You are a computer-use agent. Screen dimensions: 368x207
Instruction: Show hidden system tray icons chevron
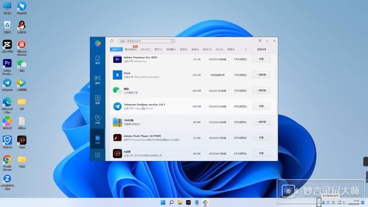coord(319,202)
